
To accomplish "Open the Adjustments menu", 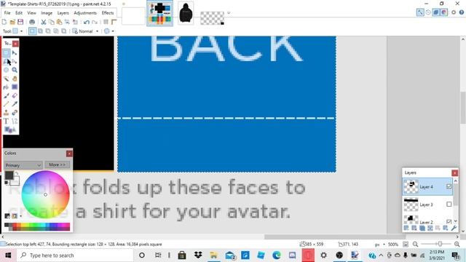I will [85, 13].
